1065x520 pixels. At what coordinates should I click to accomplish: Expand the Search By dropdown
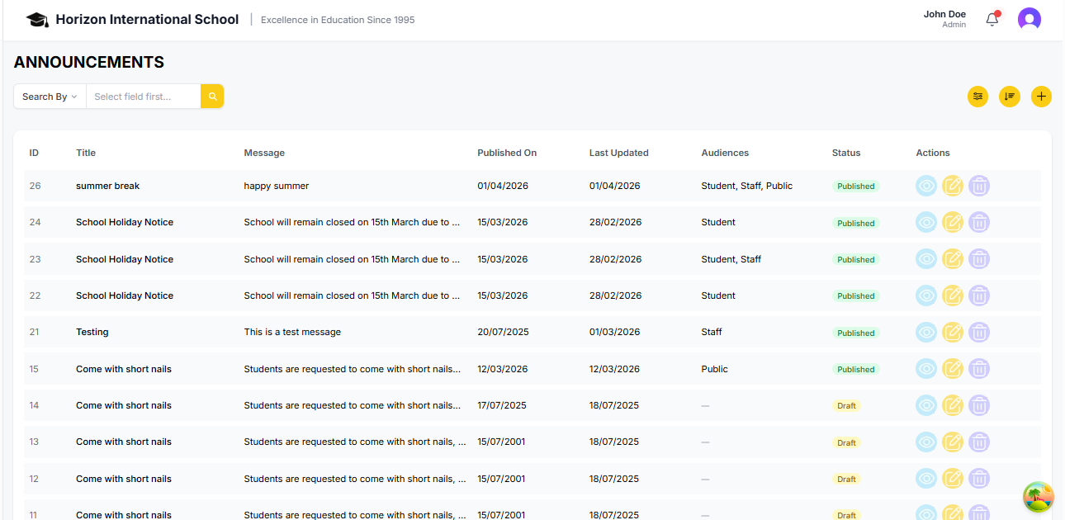coord(50,97)
